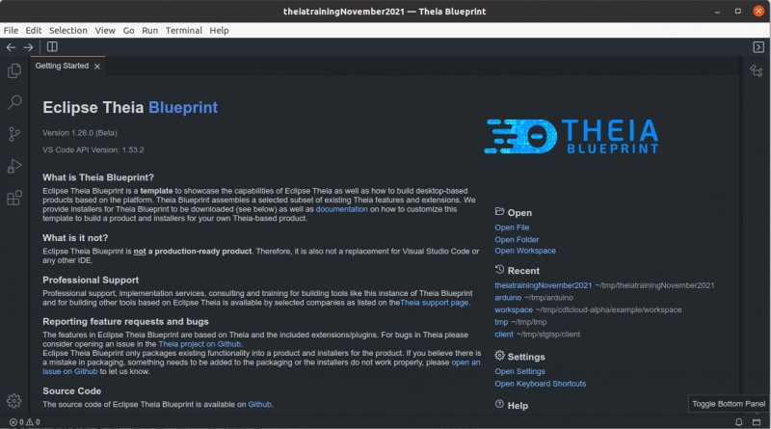Screen dimensions: 771x429
Task: Open recent workspace named workspace
Action: click(514, 310)
